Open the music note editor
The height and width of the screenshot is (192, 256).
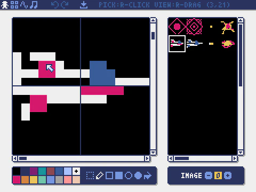(x=34, y=5)
